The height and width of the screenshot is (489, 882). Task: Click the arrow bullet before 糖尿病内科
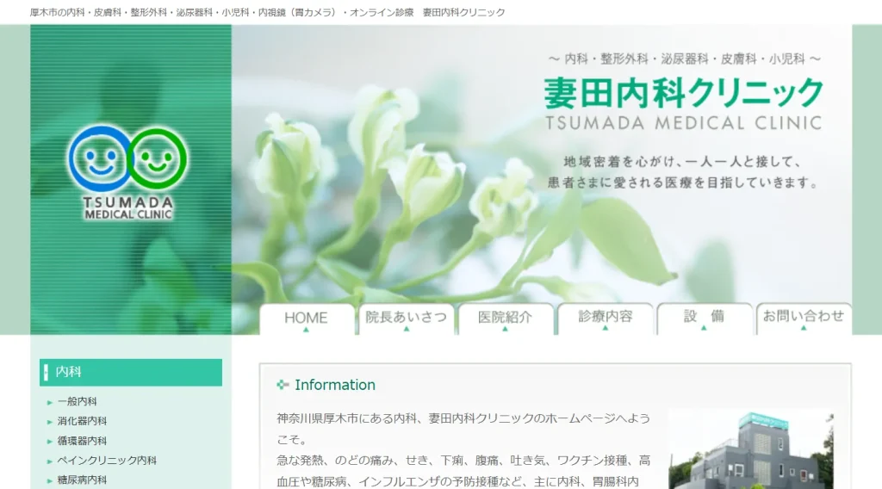pos(50,480)
